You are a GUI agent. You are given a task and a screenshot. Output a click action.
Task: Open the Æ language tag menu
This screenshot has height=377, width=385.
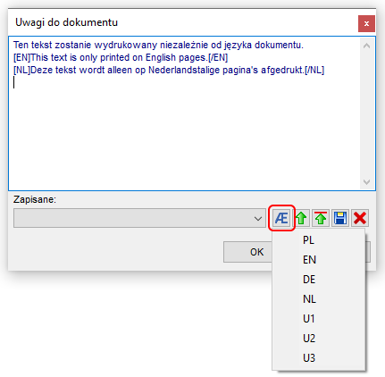pos(281,218)
